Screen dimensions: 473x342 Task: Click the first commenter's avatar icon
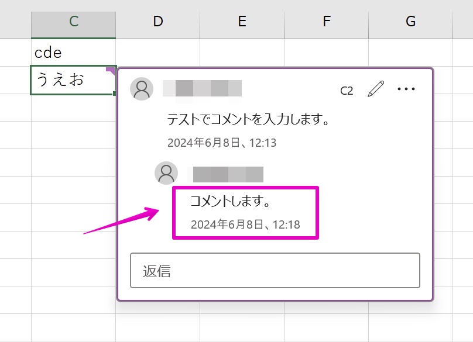pos(142,89)
